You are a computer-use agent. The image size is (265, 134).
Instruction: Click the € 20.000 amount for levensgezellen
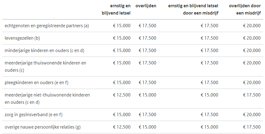pyautogui.click(x=252, y=38)
